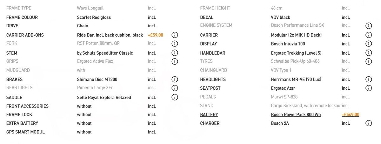View info icon for Bosch Intuvia 100 display
The height and width of the screenshot is (144, 381).
[x=369, y=44]
